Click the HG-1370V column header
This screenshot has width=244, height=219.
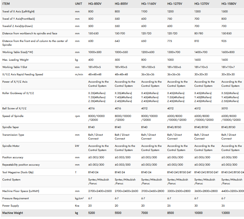pos(202,4)
